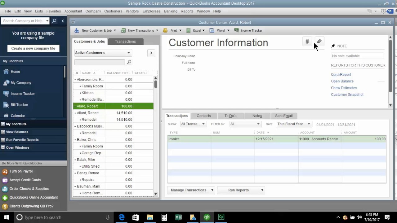The image size is (397, 223).
Task: Collapse the left shortcuts panel arrow
Action: (x=63, y=21)
